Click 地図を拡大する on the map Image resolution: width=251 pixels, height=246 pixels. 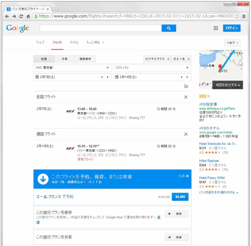228,85
